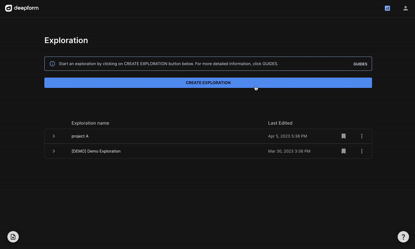Select the project A exploration name

tap(80, 136)
